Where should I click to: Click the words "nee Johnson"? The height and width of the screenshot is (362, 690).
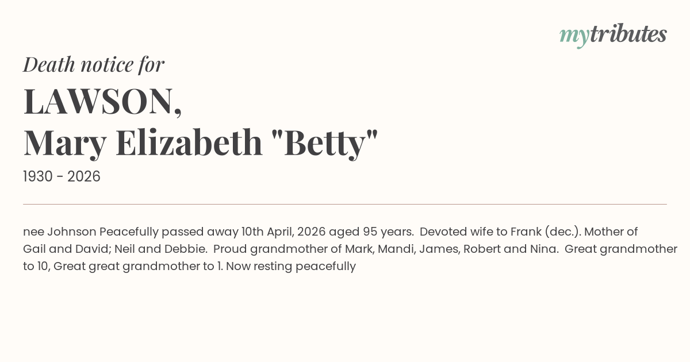pyautogui.click(x=60, y=232)
